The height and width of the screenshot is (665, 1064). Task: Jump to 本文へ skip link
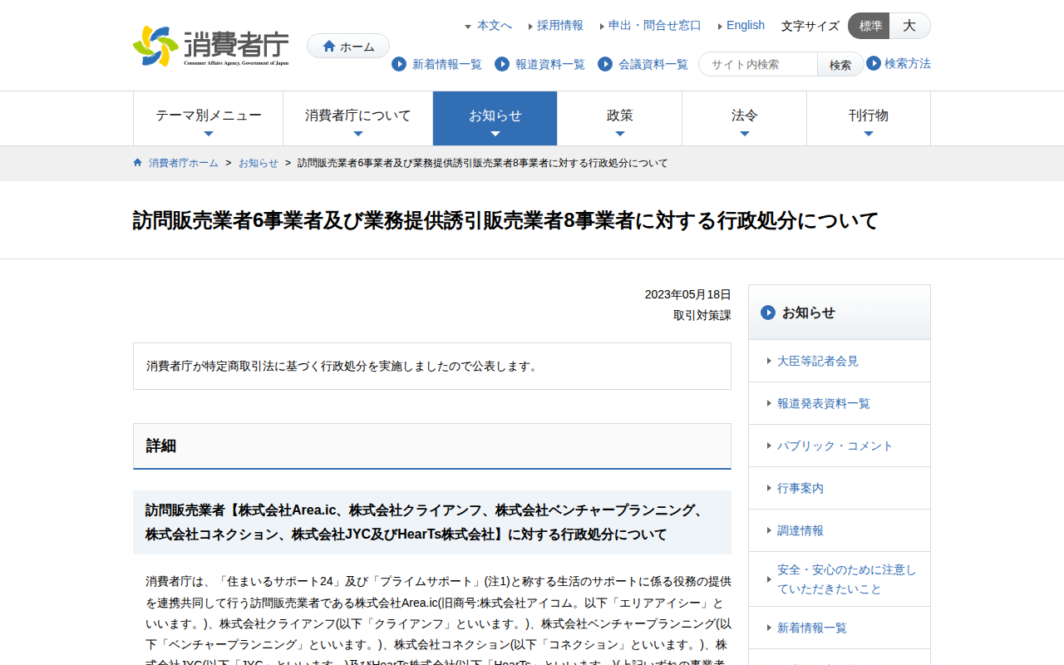tap(495, 26)
